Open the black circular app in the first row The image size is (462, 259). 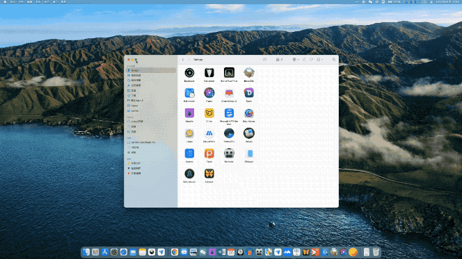(189, 73)
